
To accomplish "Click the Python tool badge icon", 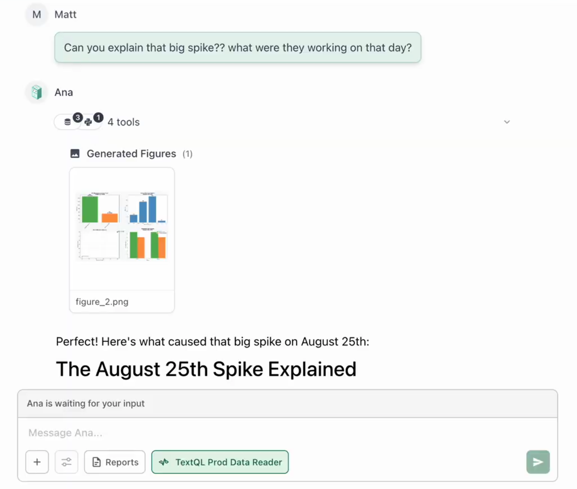I will [88, 122].
